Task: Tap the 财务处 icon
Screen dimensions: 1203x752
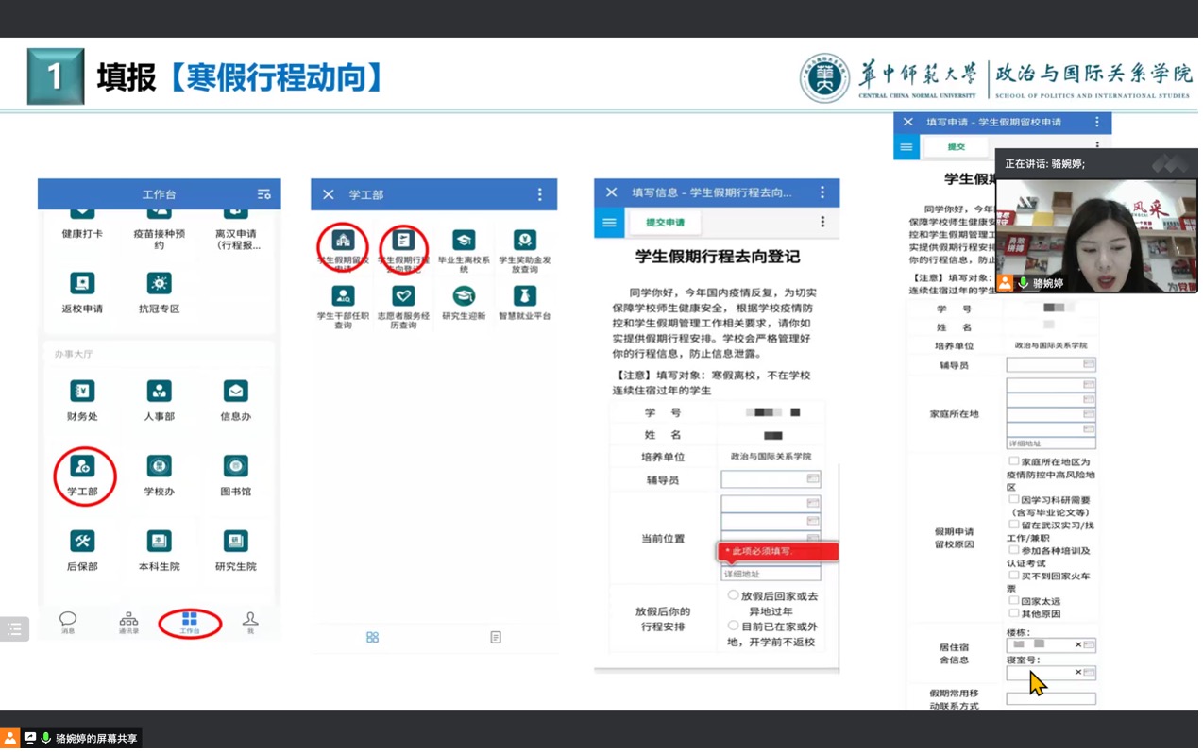Action: pyautogui.click(x=82, y=393)
